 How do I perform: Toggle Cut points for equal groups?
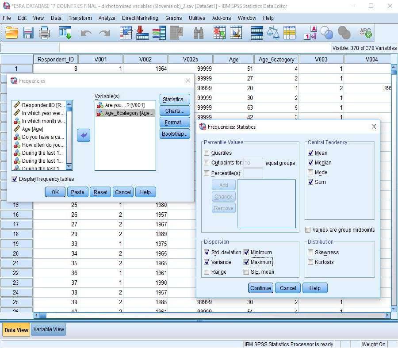(207, 163)
